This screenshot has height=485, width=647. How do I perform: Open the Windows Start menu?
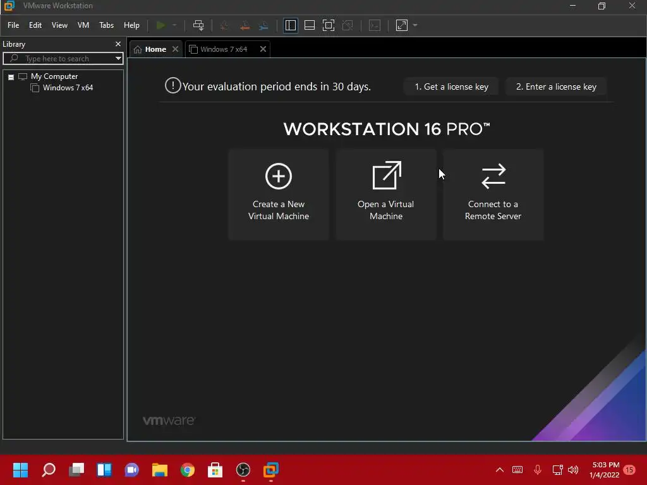(20, 470)
